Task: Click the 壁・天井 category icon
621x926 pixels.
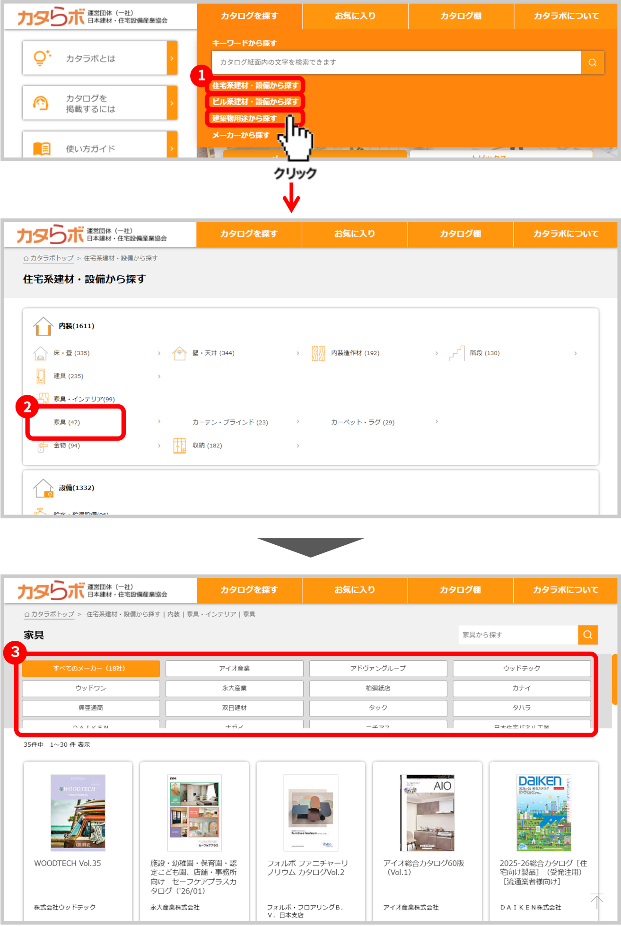Action: [x=180, y=353]
